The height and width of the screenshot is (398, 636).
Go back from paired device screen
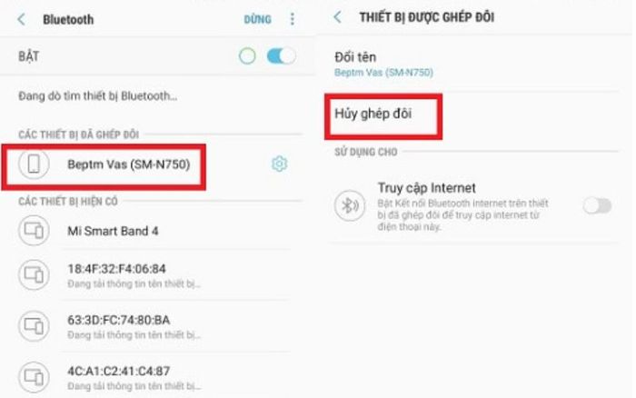[337, 17]
